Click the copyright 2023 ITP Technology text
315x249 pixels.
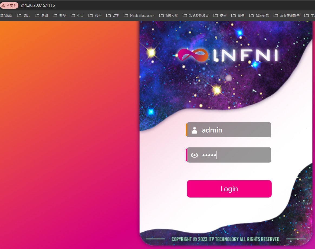[x=226, y=239]
